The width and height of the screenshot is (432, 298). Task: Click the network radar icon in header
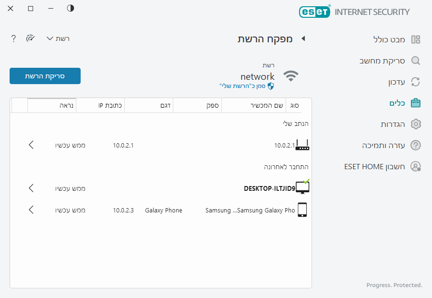pyautogui.click(x=31, y=38)
